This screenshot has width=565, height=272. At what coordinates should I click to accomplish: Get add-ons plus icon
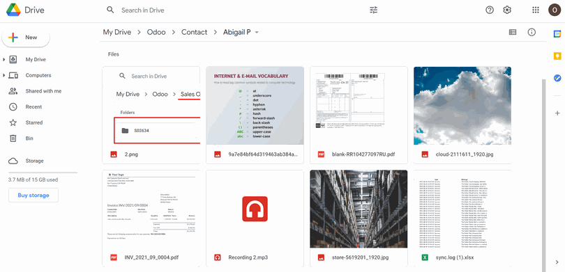coord(557,113)
